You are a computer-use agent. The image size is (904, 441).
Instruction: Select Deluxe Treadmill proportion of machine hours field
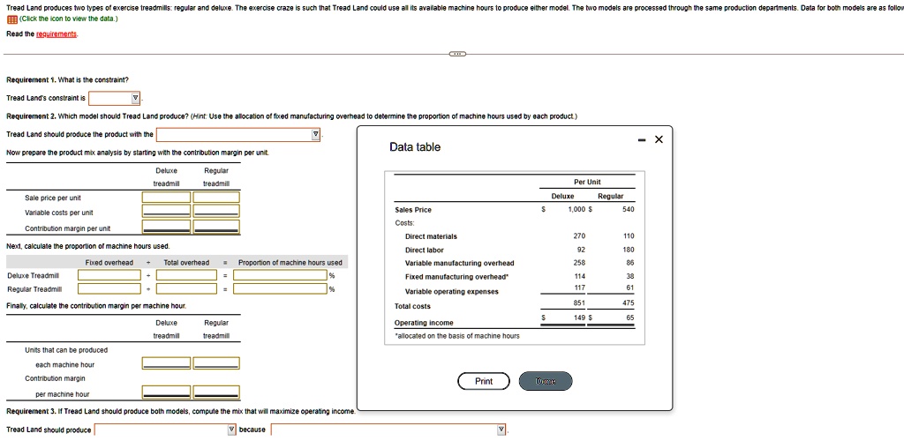pyautogui.click(x=280, y=275)
